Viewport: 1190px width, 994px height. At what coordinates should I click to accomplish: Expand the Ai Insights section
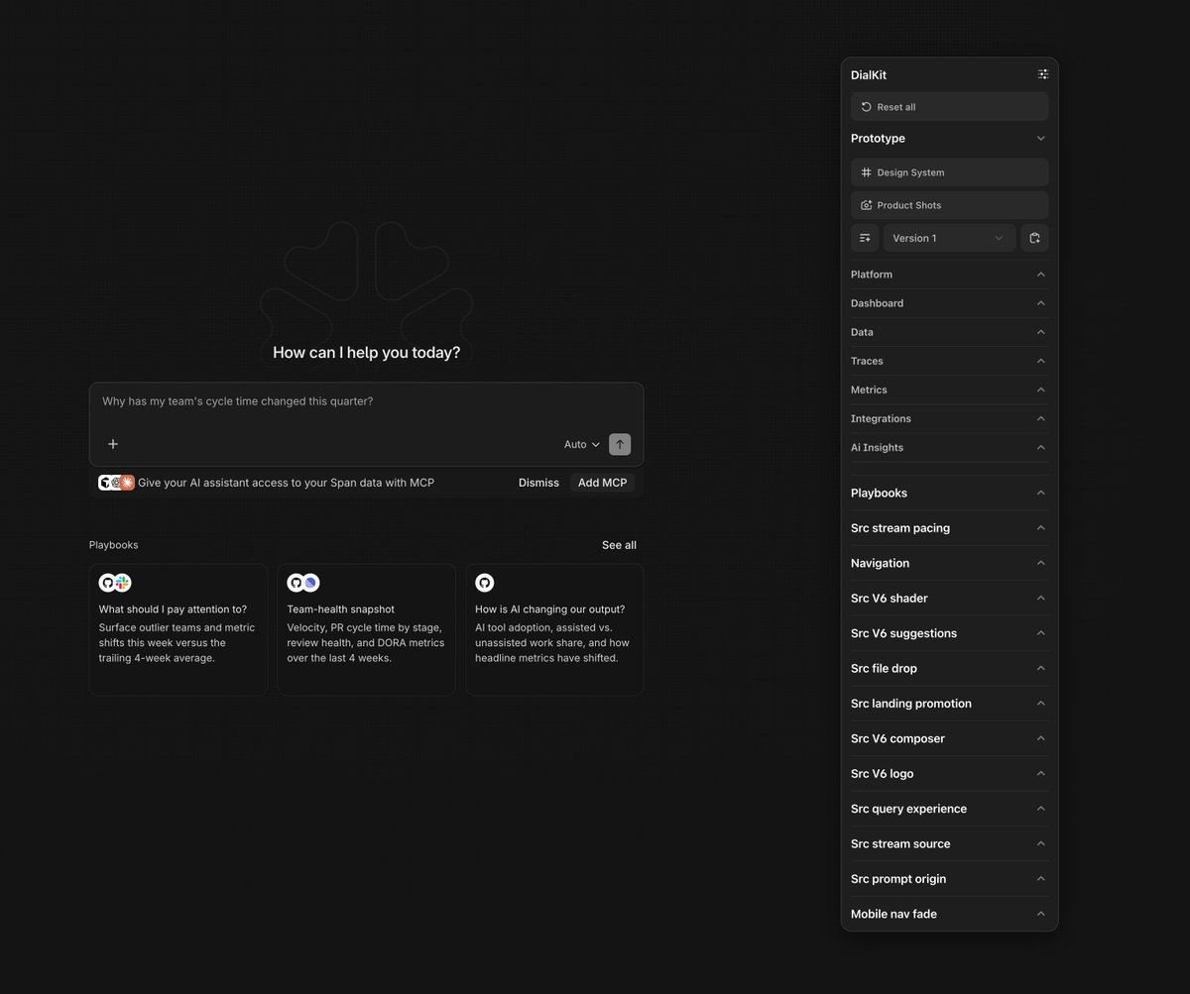click(949, 447)
